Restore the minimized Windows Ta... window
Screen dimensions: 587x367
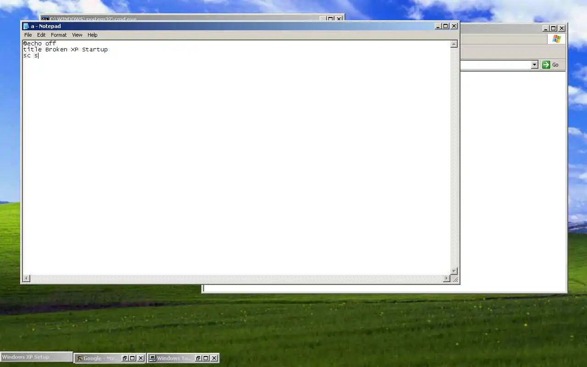[198, 358]
